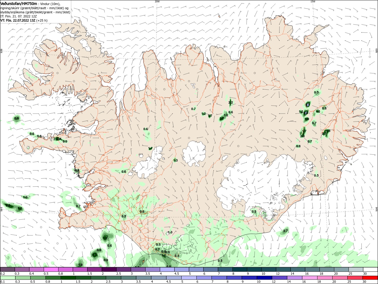Pick the lower-scale violet swatch at 12

tap(279, 278)
